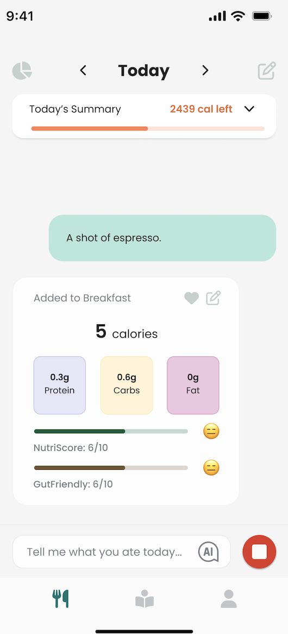288x634 pixels.
Task: Go to the next day arrow
Action: pos(205,71)
